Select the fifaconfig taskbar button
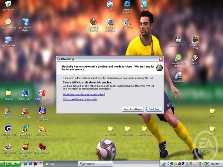This screenshot has width=223, height=167. pyautogui.click(x=95, y=163)
